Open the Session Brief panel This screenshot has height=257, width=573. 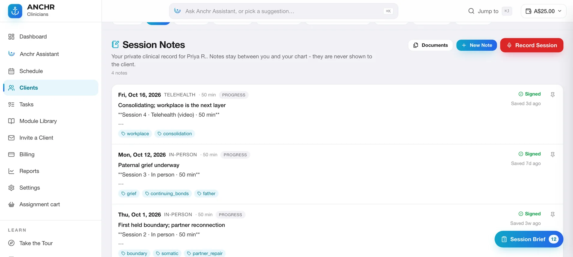(x=529, y=239)
